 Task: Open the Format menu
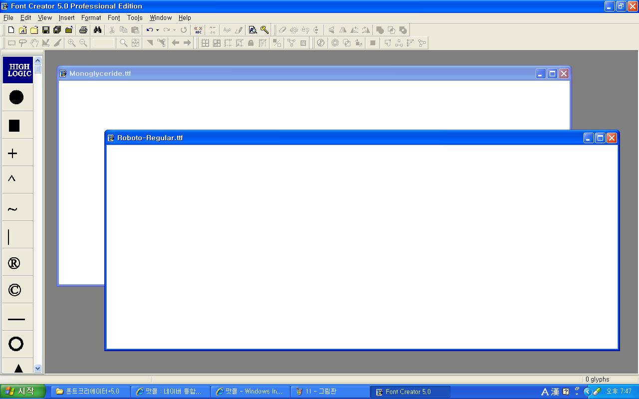point(91,17)
